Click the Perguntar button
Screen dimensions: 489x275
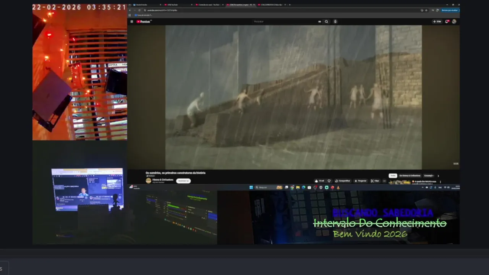point(361,181)
